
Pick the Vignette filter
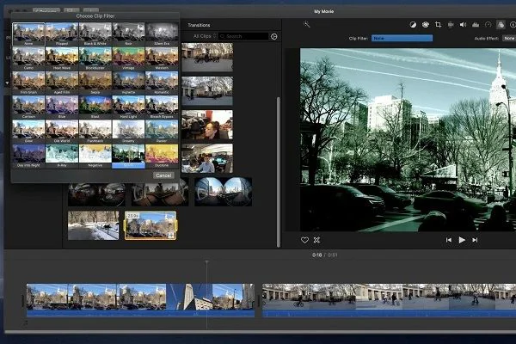pyautogui.click(x=128, y=83)
